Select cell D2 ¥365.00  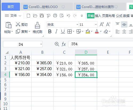tap(86, 63)
